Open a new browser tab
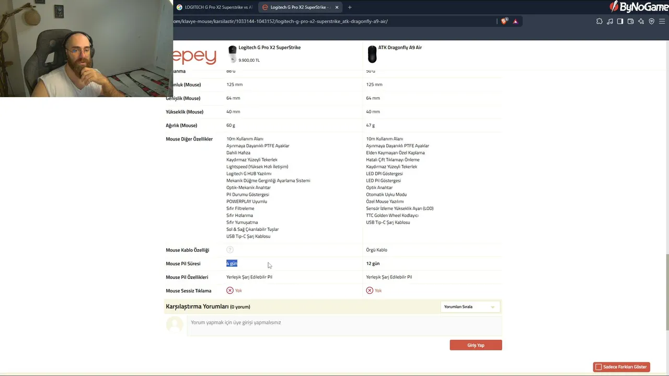Viewport: 669px width, 376px height. (x=350, y=7)
